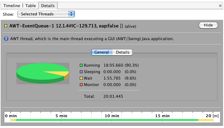
Task: Click the yellow thread state icon next to AWT-EventQueue-1
Action: [6, 26]
